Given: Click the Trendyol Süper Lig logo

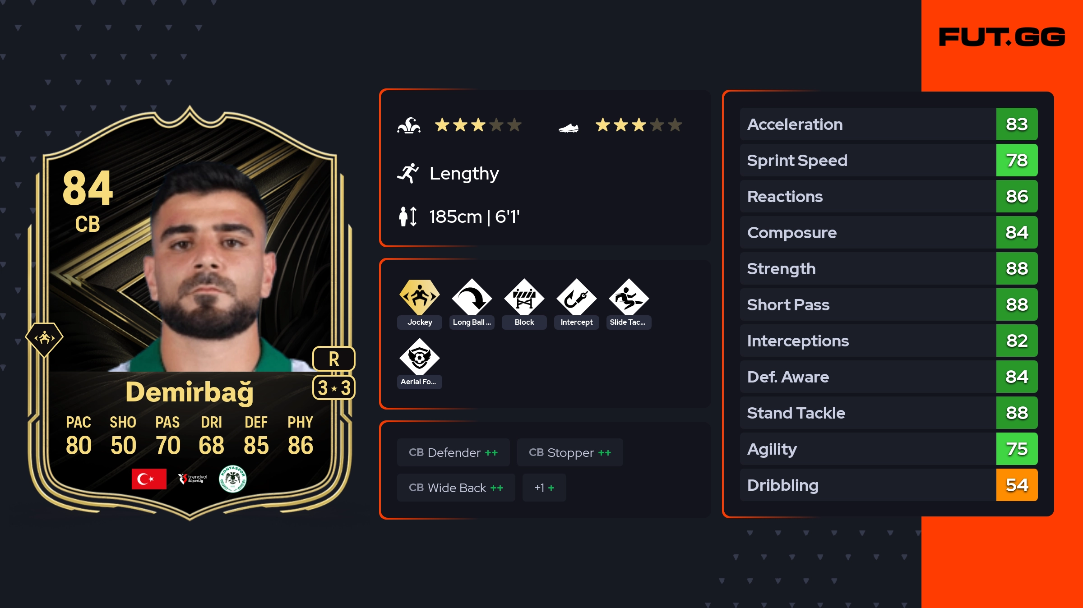Looking at the screenshot, I should click(193, 479).
